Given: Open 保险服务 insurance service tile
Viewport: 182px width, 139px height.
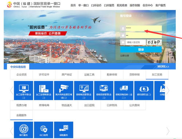Looking at the screenshot, I should coord(63,130).
